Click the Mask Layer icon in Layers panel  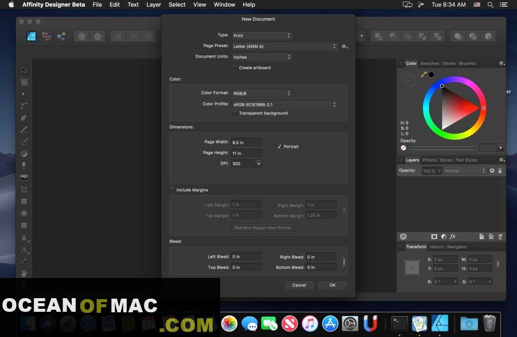coord(434,237)
